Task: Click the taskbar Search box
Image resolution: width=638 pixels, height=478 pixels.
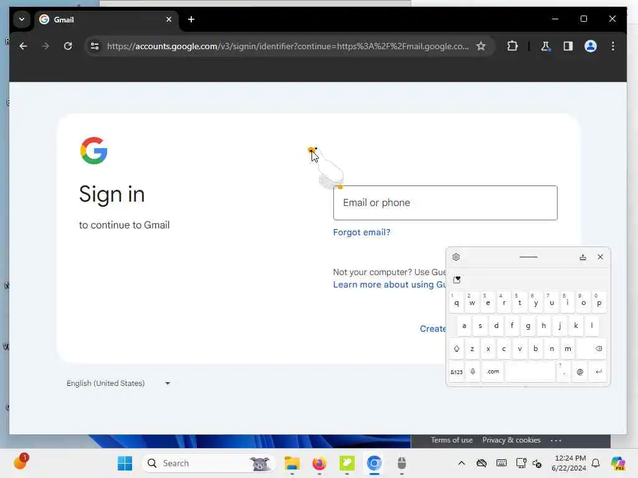Action: click(208, 463)
